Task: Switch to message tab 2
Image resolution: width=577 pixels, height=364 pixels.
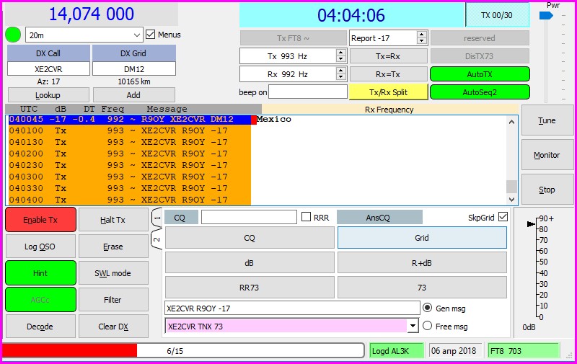Action: [x=157, y=238]
